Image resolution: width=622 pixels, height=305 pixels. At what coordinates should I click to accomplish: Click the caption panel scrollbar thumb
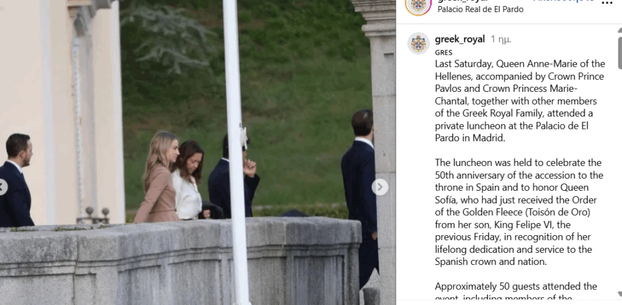tap(619, 52)
